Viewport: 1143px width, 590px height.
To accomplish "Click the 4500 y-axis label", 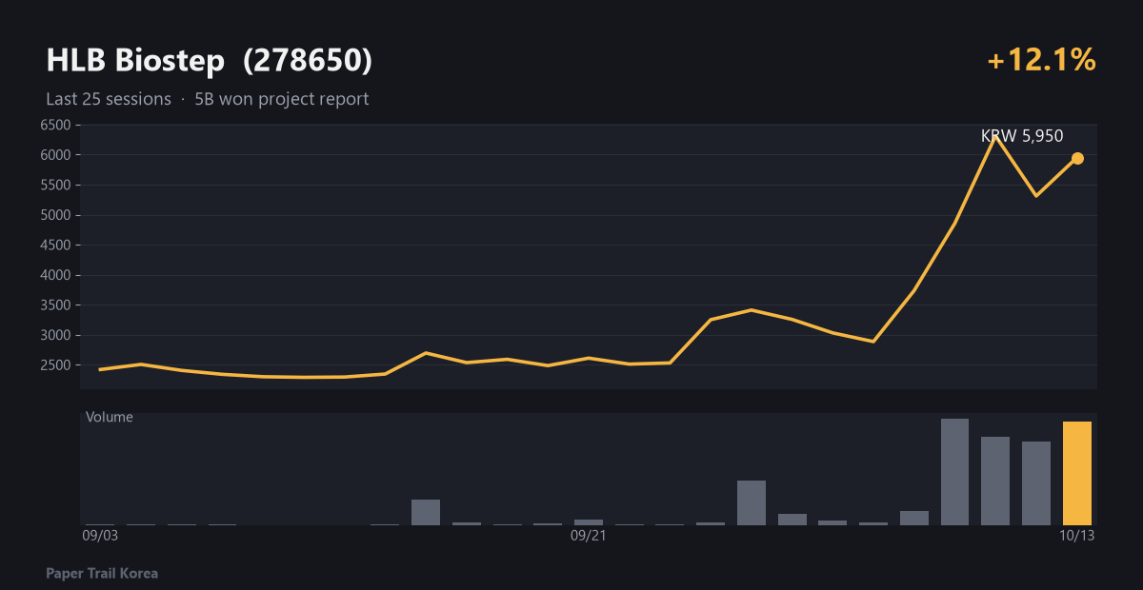I will pyautogui.click(x=56, y=246).
